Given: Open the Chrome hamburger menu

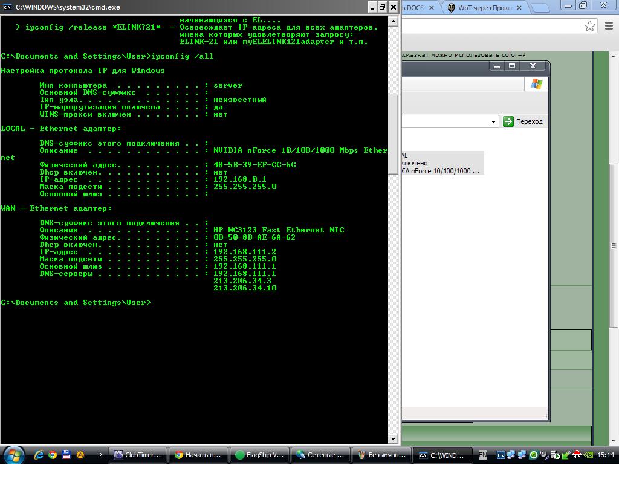Looking at the screenshot, I should coord(609,26).
